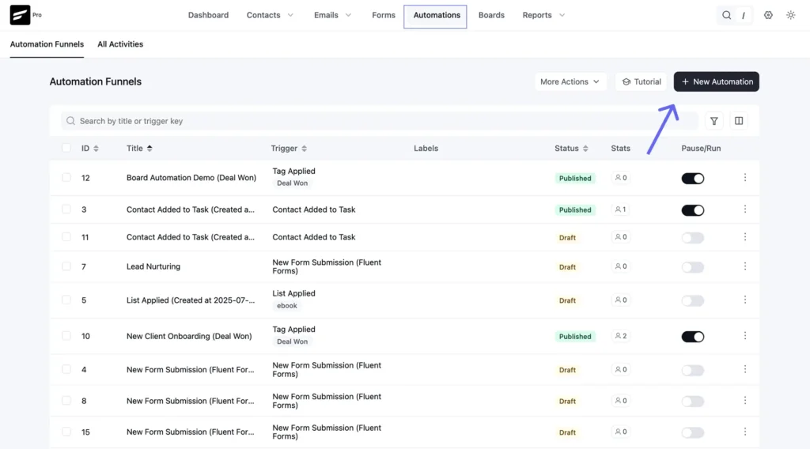The width and height of the screenshot is (810, 449).
Task: Toggle the light/dark theme sun icon
Action: pos(790,15)
